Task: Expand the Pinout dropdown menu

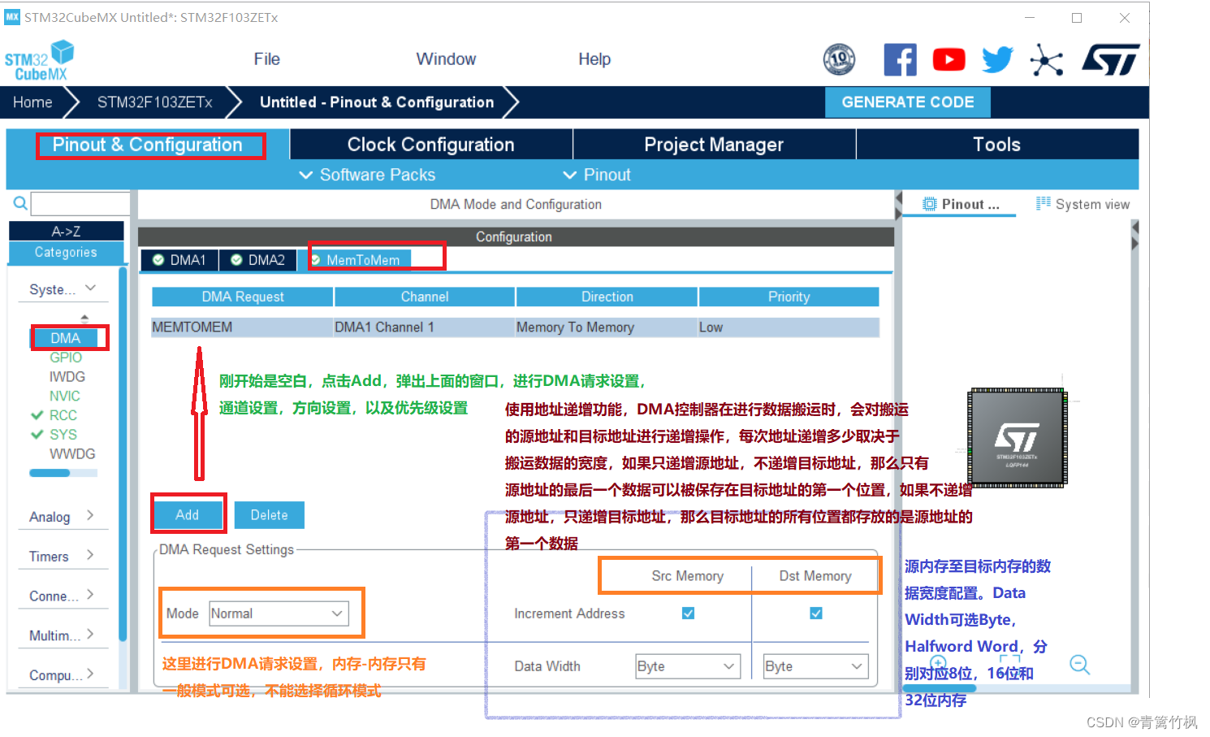Action: click(597, 175)
